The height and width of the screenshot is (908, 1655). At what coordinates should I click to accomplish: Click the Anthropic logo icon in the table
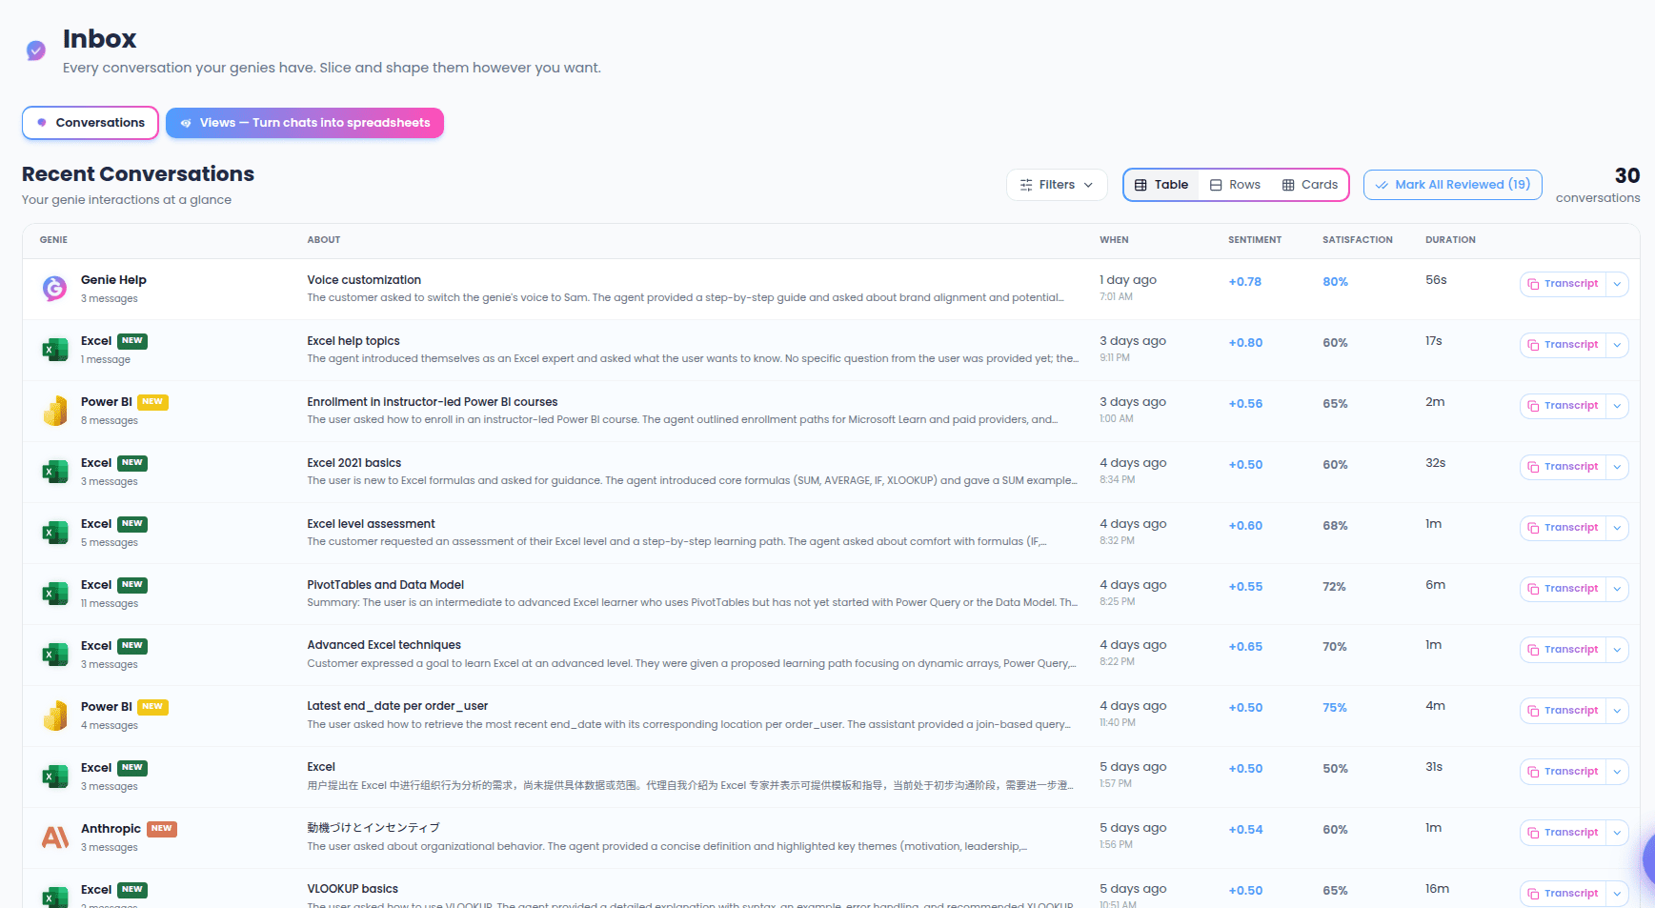tap(55, 837)
